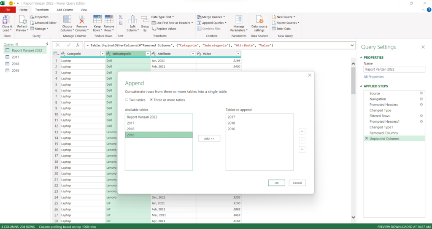Click the fx formula icon
432x229 pixels.
coord(78,45)
